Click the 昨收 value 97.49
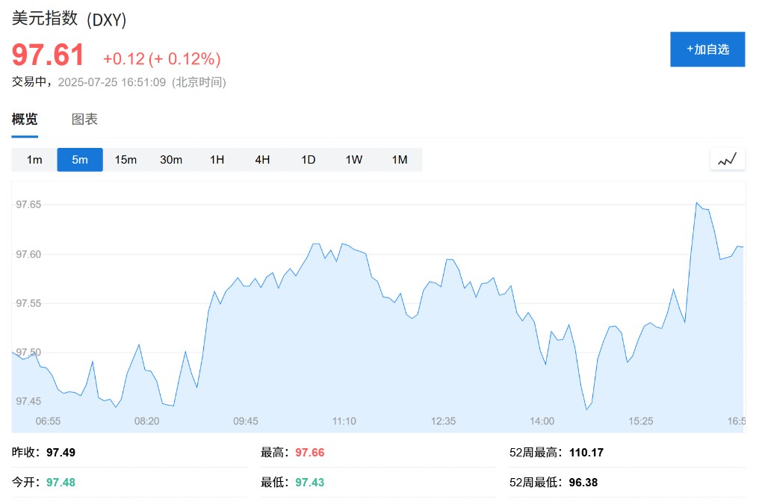765x502 pixels. click(x=61, y=452)
